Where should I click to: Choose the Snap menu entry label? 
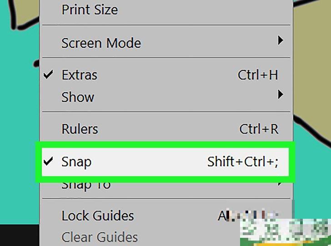tap(76, 162)
